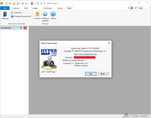This screenshot has width=151, height=118.
Task: Click the Software updates icon
Action: 45,16
